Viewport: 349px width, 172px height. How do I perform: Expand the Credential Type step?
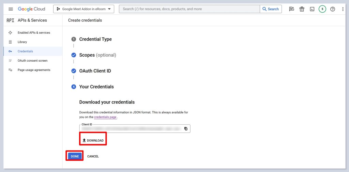[95, 39]
